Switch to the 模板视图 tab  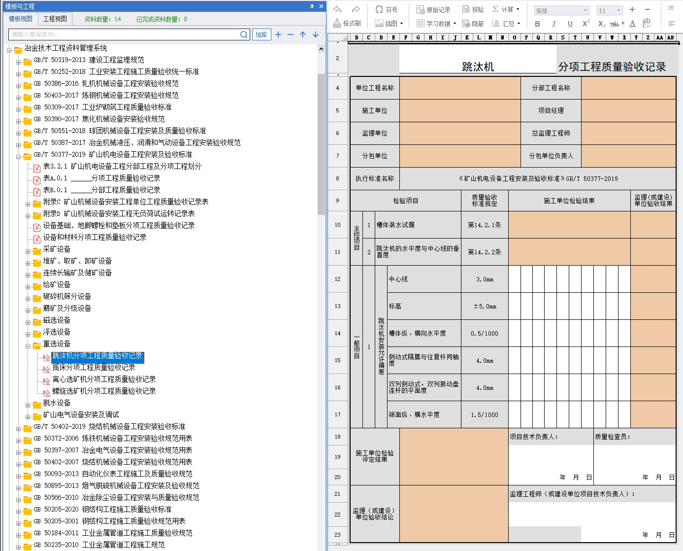point(21,19)
